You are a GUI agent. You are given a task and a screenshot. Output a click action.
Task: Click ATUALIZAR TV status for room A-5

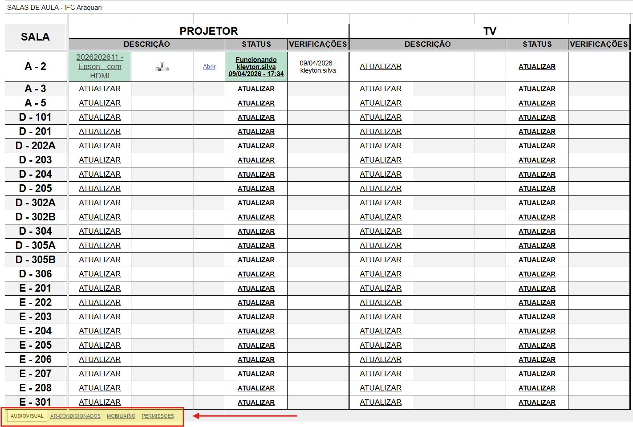coord(537,103)
